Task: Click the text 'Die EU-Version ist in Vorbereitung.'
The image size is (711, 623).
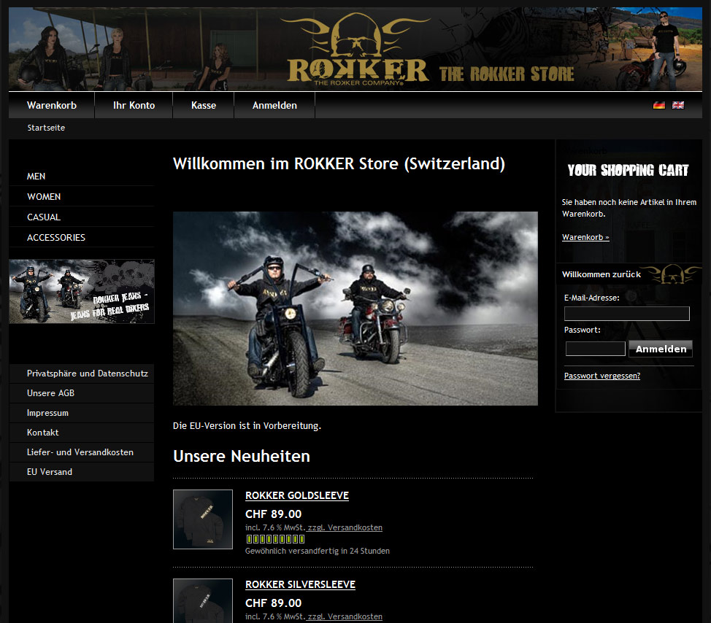Action: tap(247, 426)
